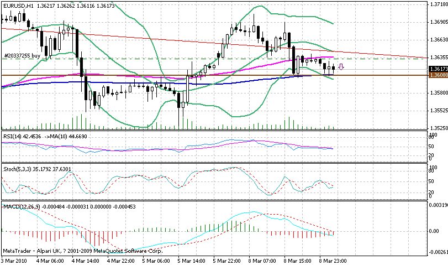
Task: Click the #20337255 buy order label
Action: [x=22, y=56]
